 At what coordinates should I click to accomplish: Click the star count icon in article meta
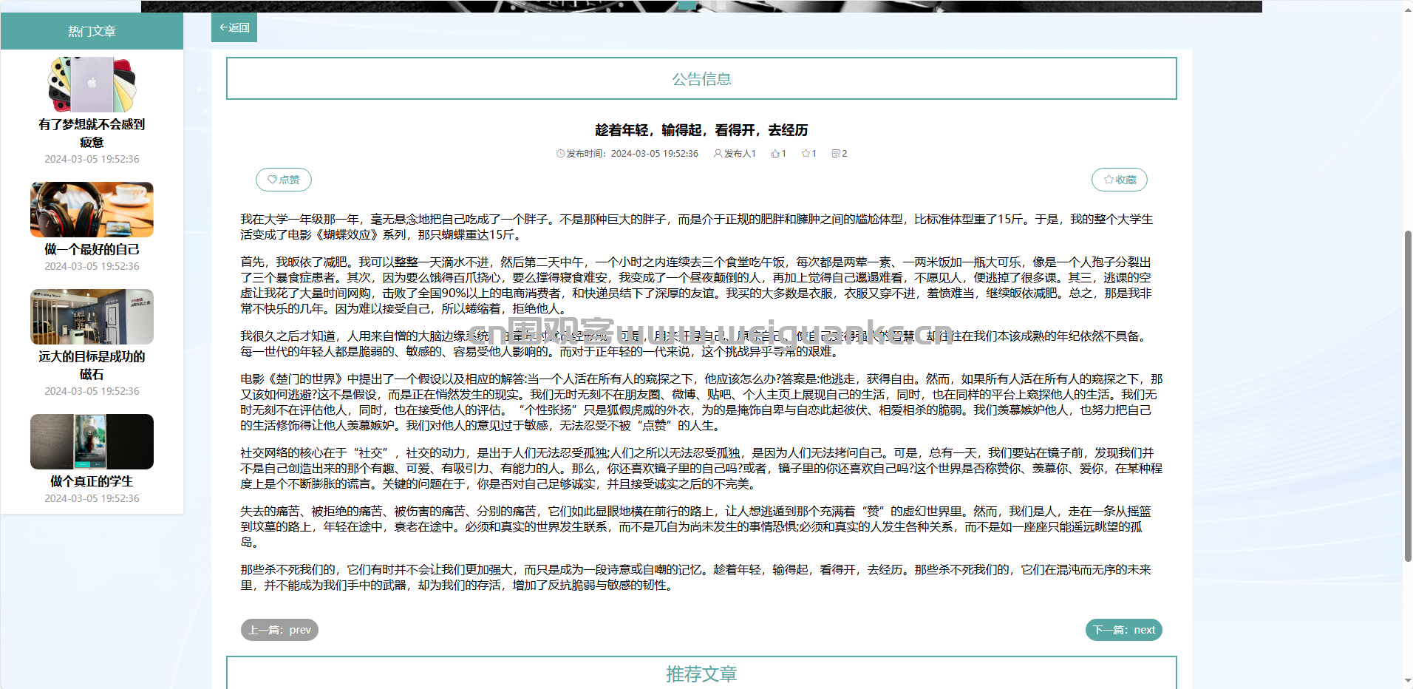pos(806,154)
